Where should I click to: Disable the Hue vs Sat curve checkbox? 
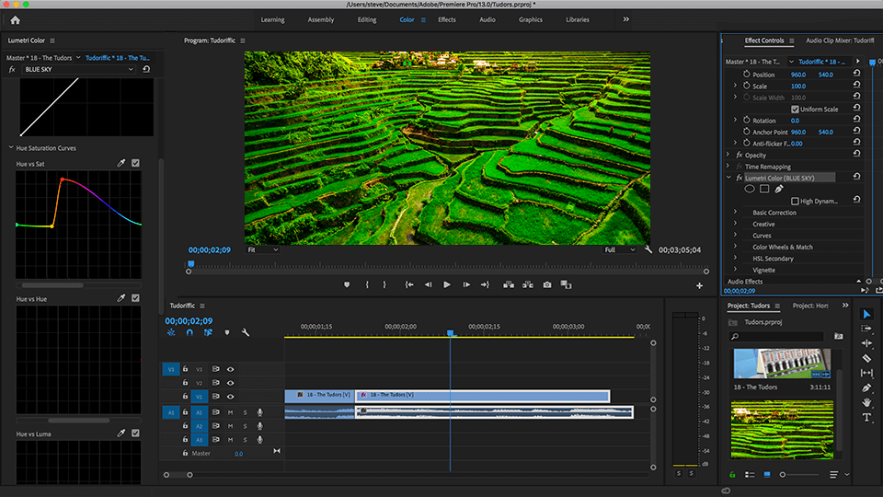click(x=136, y=163)
